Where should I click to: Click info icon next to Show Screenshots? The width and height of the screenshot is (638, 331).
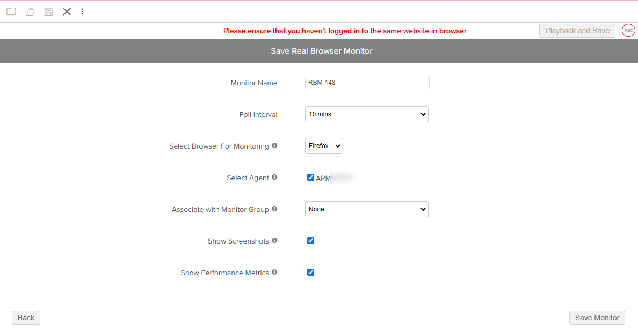[274, 241]
